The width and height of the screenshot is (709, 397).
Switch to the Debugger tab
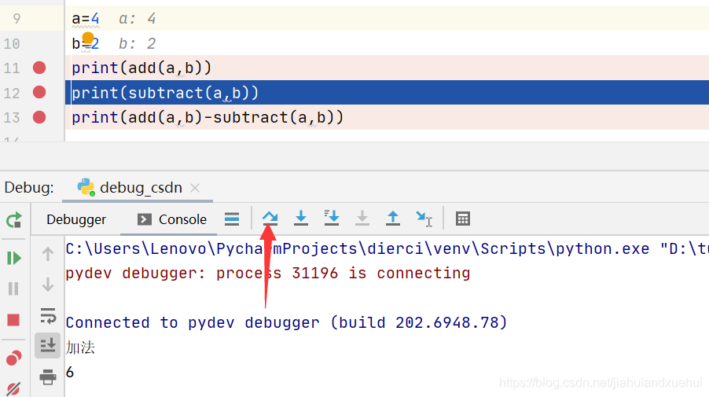tap(76, 219)
